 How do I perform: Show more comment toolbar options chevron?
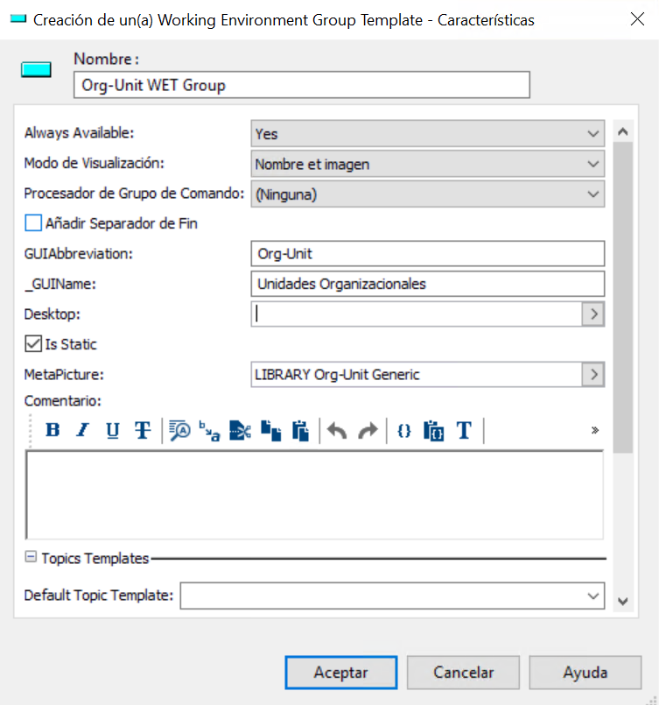595,430
